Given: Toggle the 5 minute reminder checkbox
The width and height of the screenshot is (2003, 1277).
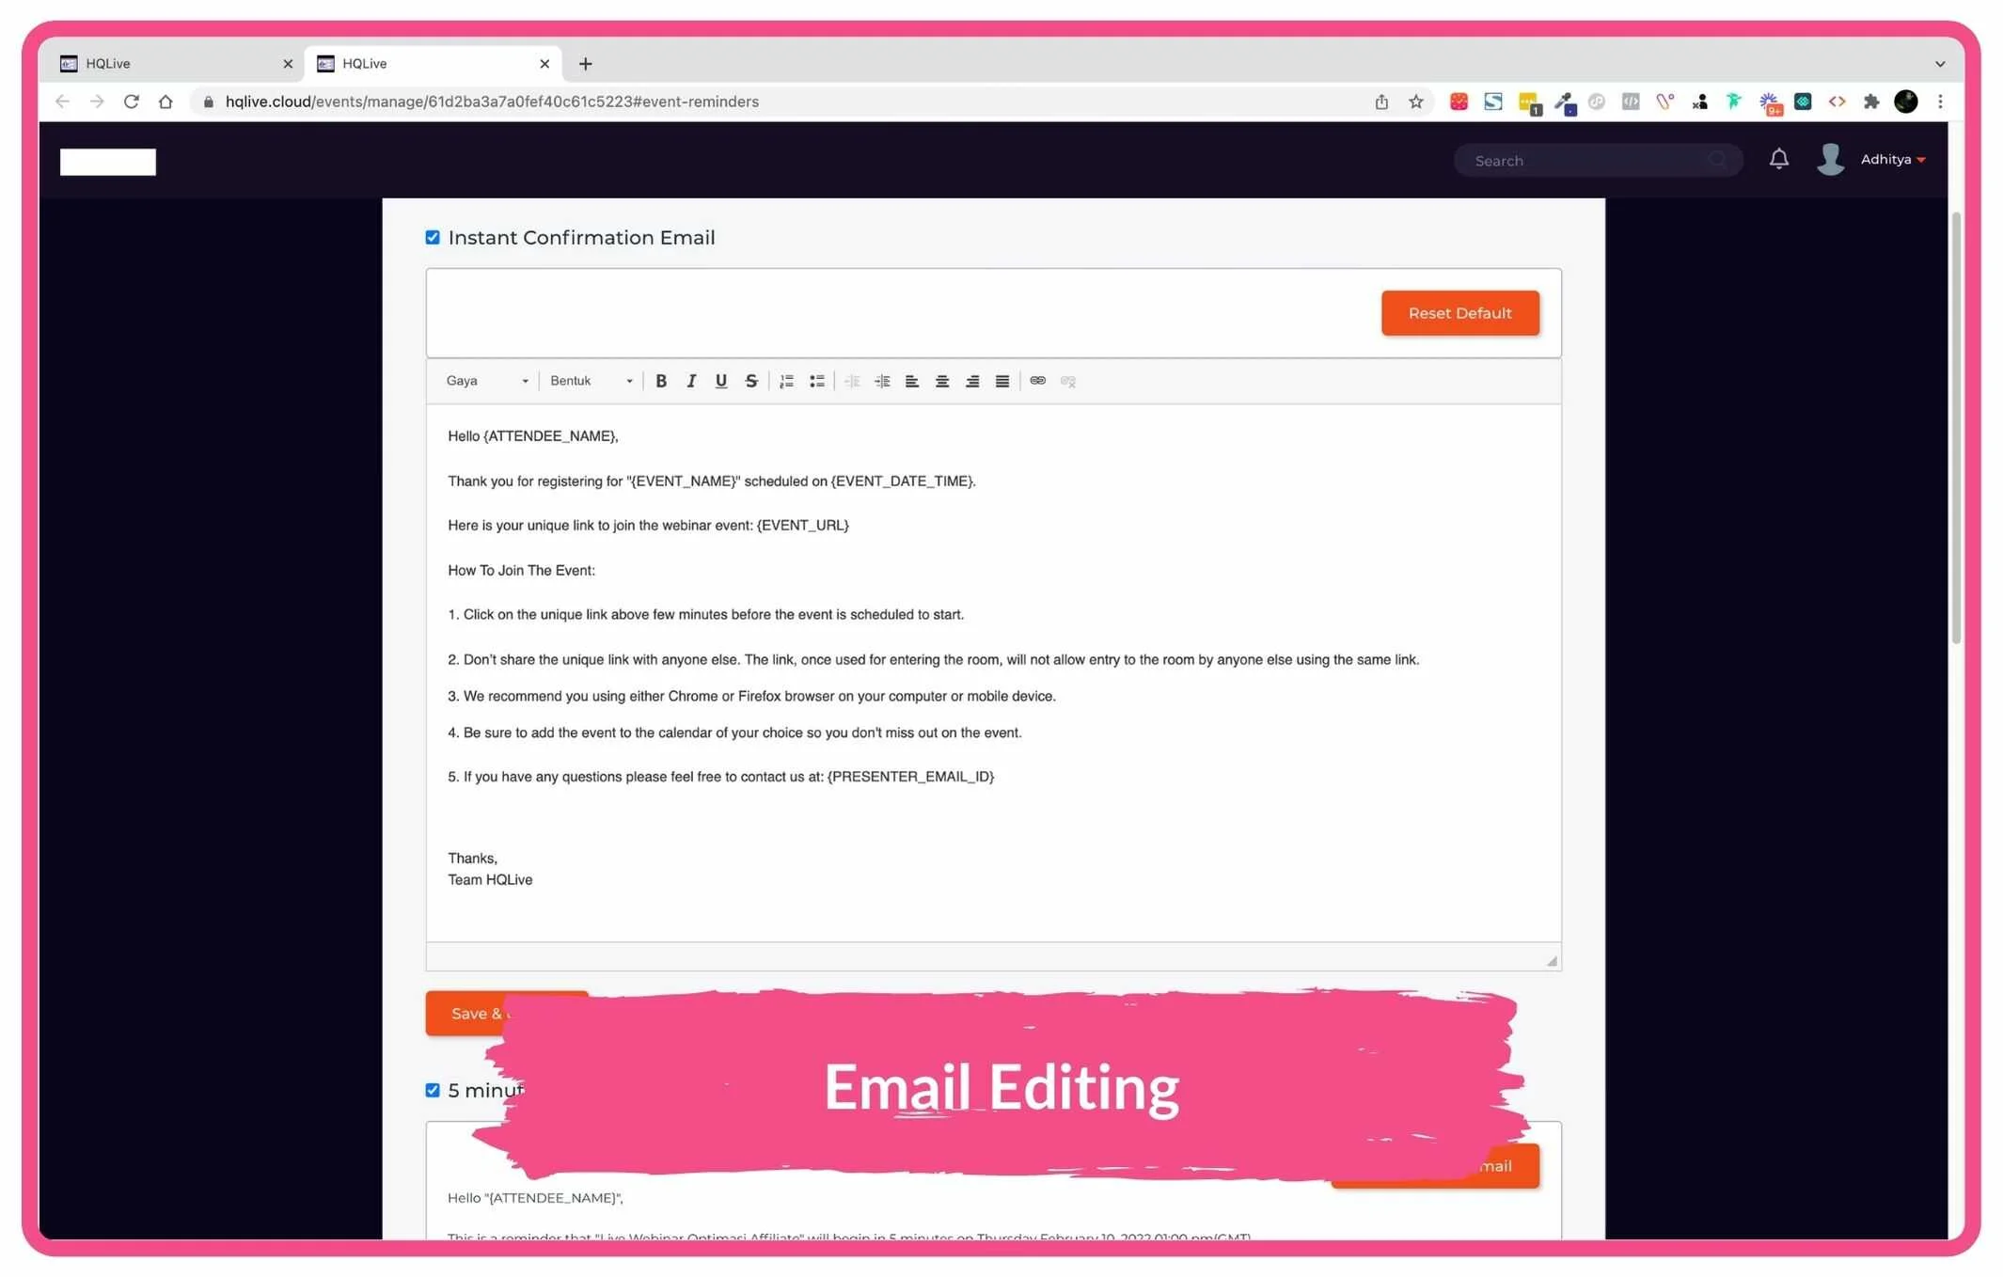Looking at the screenshot, I should 433,1090.
